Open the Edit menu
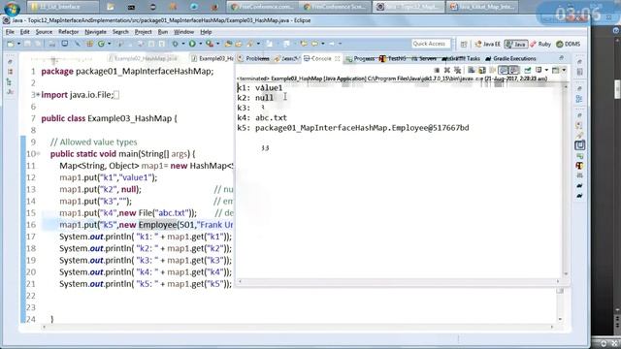This screenshot has height=349, width=621. (25, 32)
